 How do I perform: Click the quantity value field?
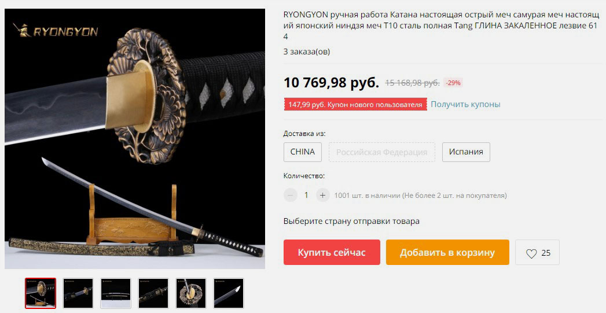(x=306, y=195)
